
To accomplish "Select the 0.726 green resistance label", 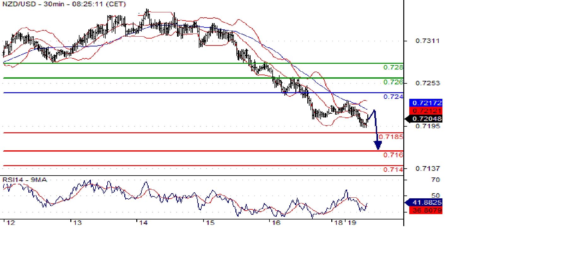I will coord(393,82).
